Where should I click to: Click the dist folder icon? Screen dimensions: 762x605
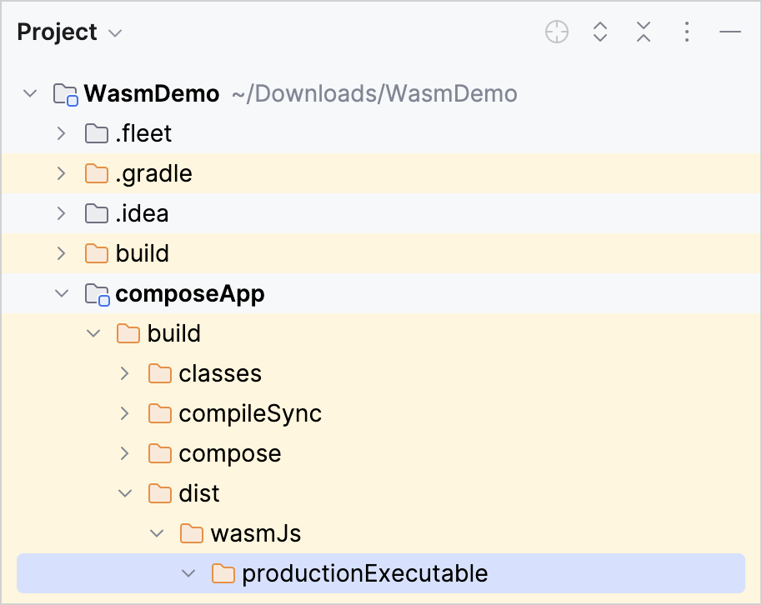click(x=160, y=493)
